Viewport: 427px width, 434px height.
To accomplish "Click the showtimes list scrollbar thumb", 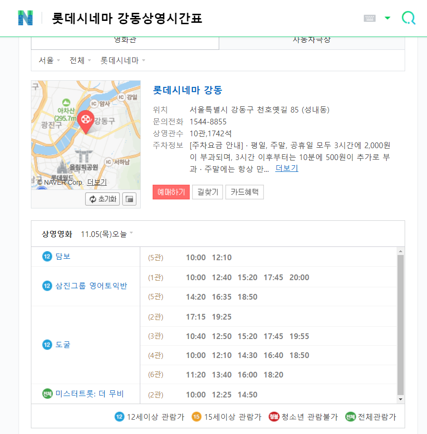I will click(400, 325).
